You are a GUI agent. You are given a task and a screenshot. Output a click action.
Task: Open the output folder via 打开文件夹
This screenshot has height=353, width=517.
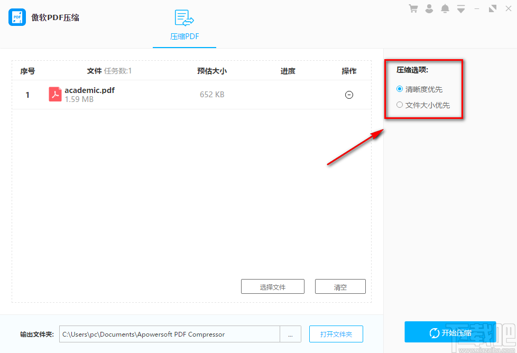click(x=336, y=334)
